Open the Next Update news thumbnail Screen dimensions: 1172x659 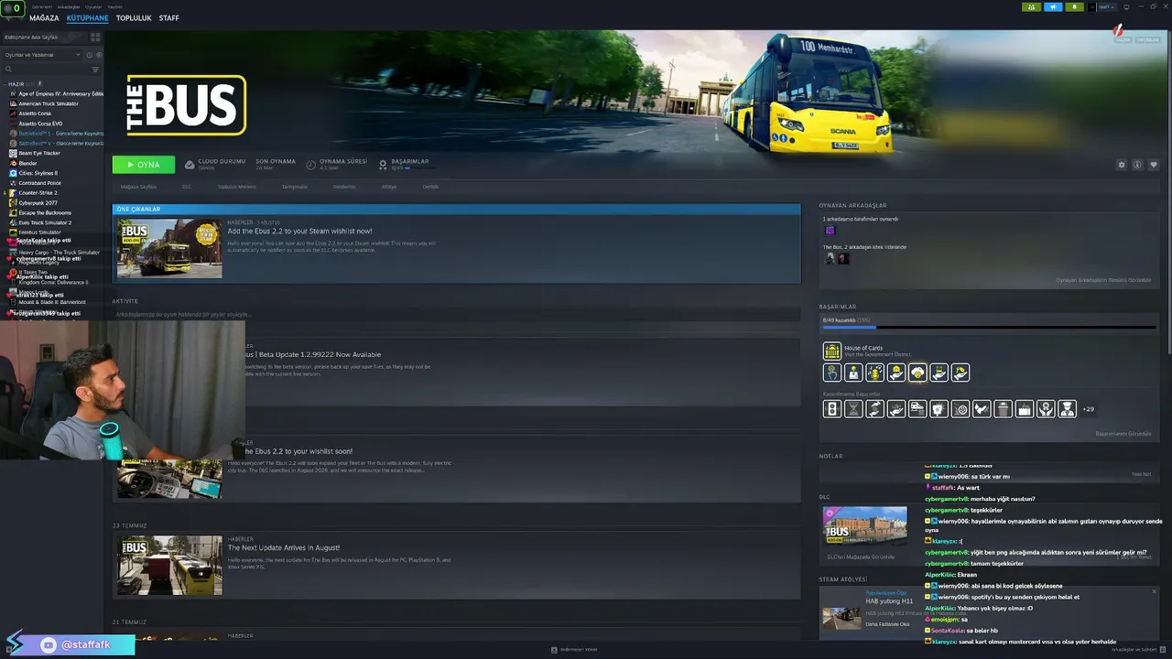pos(169,566)
